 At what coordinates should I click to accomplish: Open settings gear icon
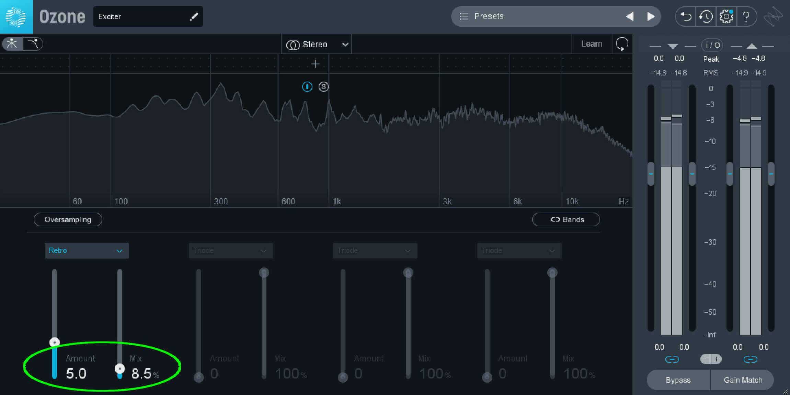[726, 16]
